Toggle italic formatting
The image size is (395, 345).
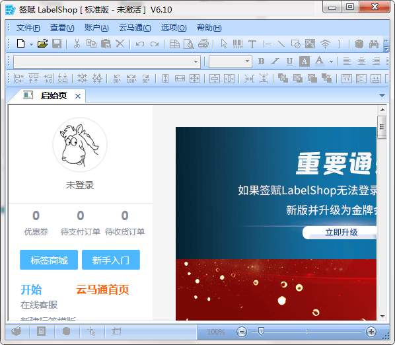click(275, 61)
